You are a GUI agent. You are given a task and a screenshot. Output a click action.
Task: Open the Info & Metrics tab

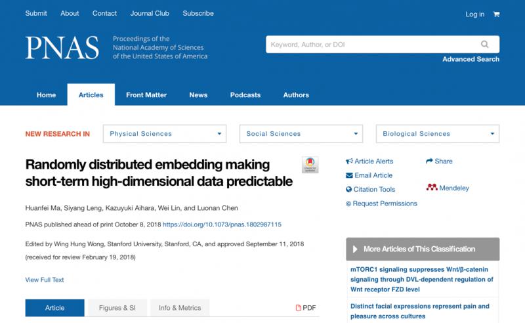pos(179,308)
